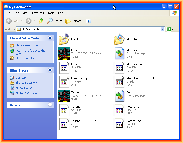
Task: Collapse the File and Folder Tasks panel
Action: (x=50, y=38)
